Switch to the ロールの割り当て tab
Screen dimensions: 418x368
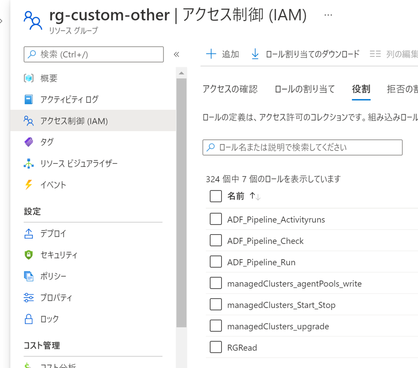point(304,89)
